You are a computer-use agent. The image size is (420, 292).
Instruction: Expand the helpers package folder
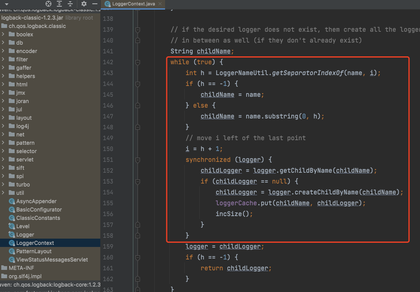click(x=3, y=76)
